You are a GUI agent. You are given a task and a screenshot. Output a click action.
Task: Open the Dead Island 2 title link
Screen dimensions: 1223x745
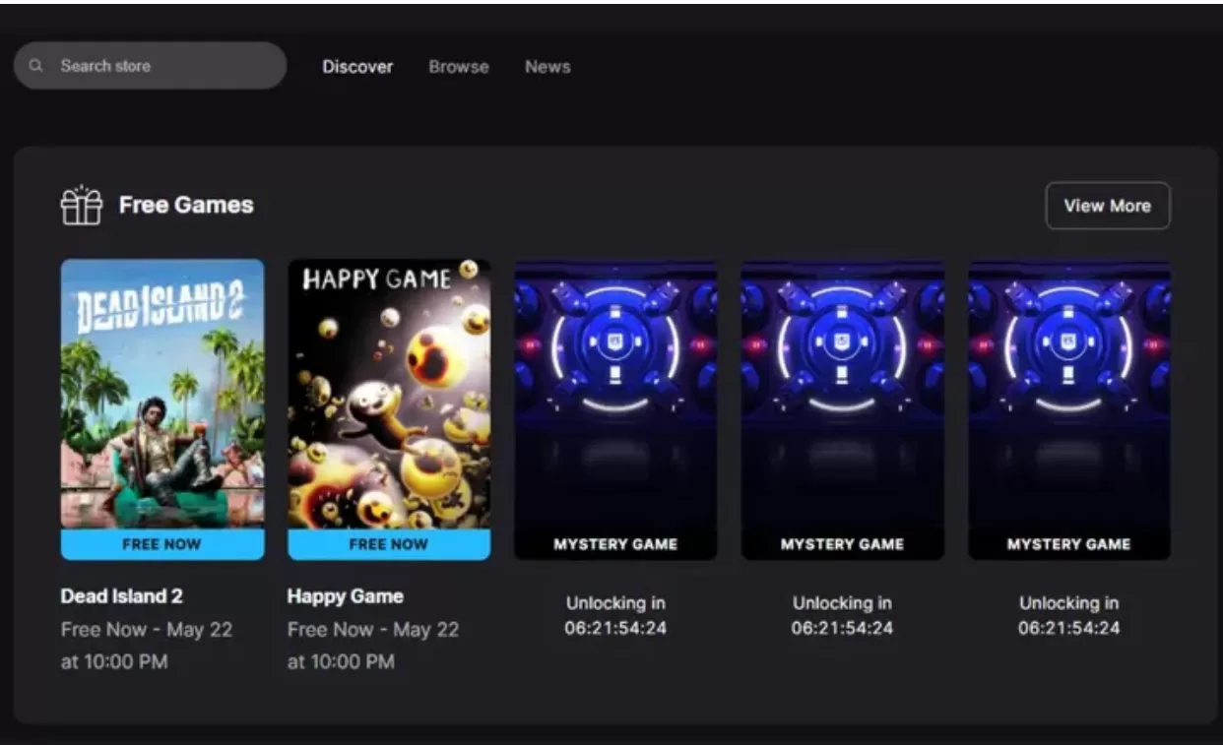tap(120, 595)
